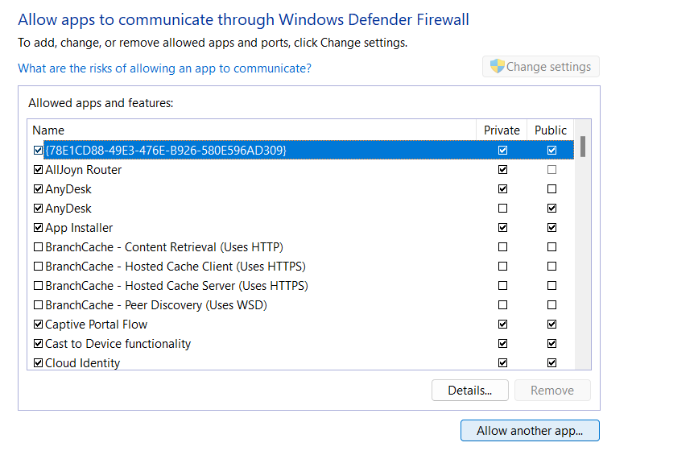
Task: Select the GUID 78E1CD88 entry row
Action: click(x=166, y=151)
